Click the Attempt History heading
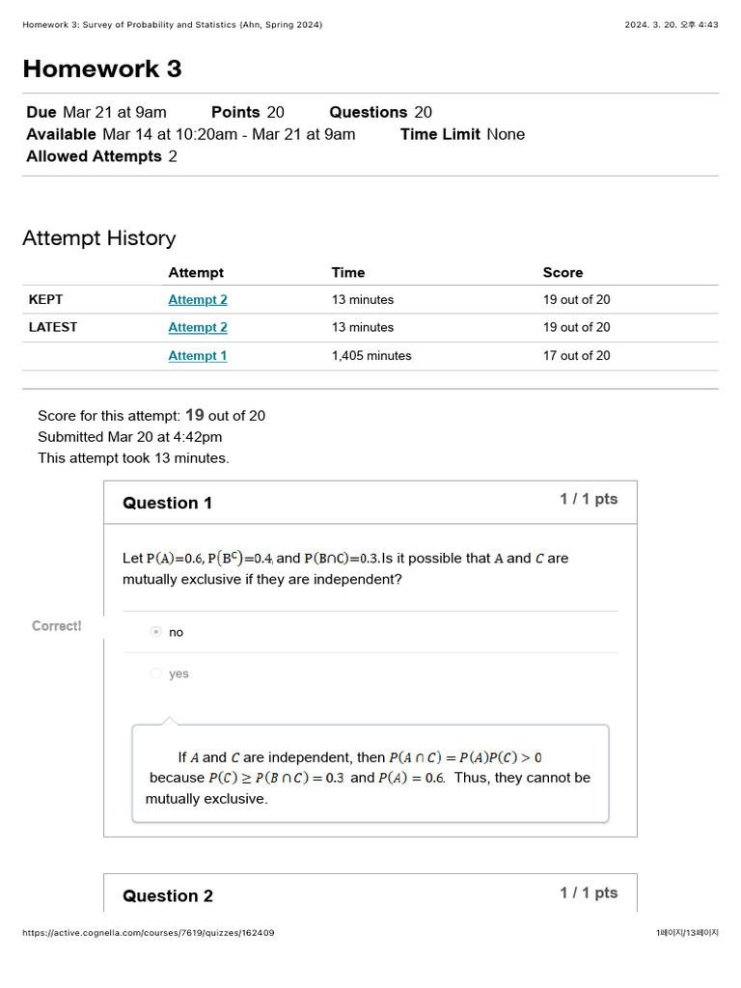Screen dimensions: 741x988 tap(99, 238)
